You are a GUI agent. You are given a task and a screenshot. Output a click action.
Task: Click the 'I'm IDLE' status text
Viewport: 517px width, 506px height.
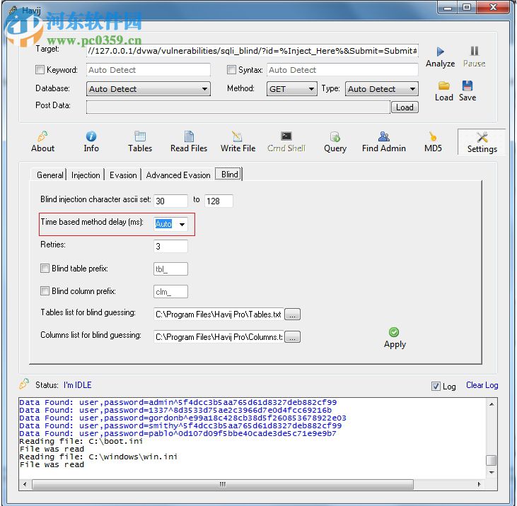(78, 384)
